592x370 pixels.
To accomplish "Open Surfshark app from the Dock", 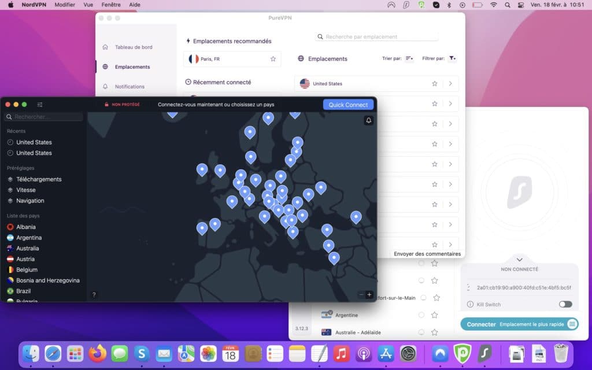I will click(x=485, y=354).
